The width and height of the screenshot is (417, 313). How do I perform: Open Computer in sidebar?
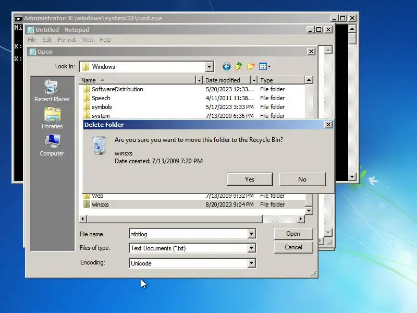[52, 146]
